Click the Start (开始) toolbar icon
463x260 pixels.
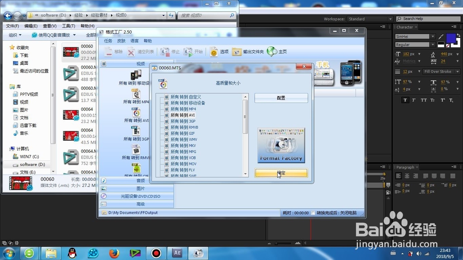[x=188, y=52]
